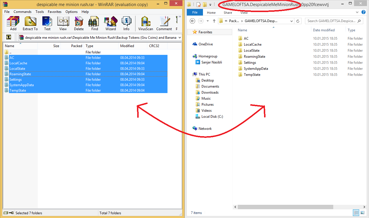Click the VirusScan toolbar icon

pos(146,24)
